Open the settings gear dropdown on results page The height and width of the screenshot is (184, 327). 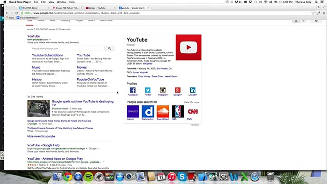316,21
